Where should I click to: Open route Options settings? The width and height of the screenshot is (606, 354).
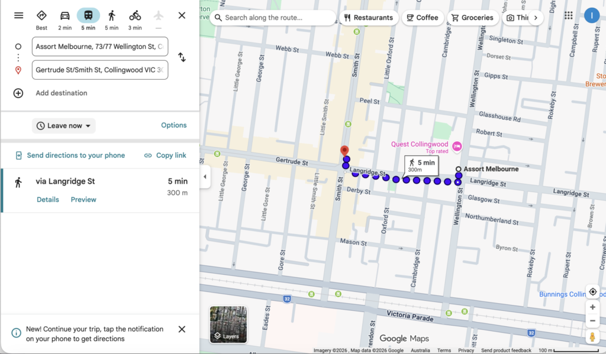point(173,125)
